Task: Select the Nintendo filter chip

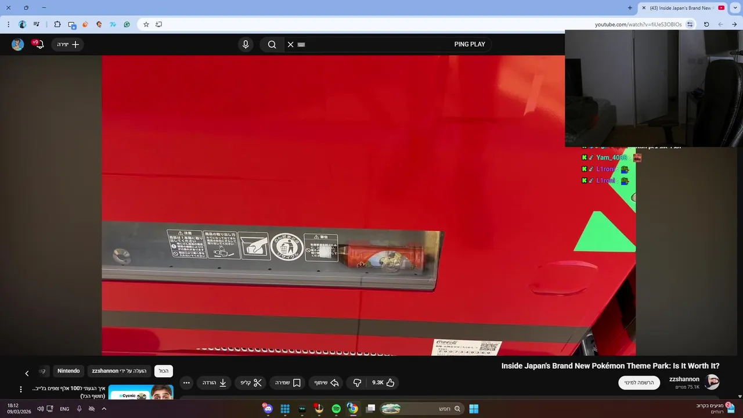Action: (x=68, y=371)
